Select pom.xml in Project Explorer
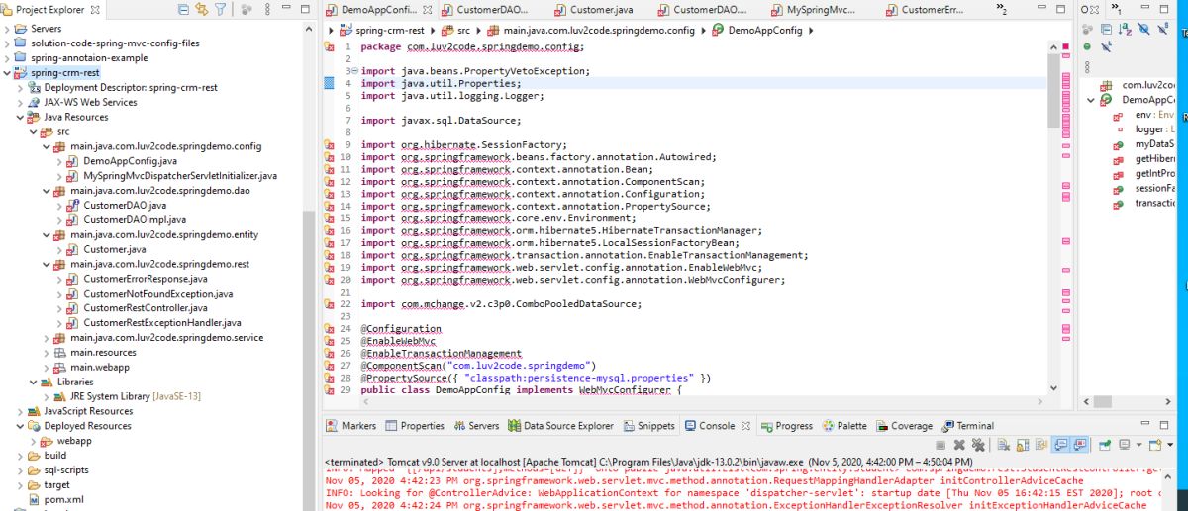This screenshot has height=511, width=1188. (53, 500)
